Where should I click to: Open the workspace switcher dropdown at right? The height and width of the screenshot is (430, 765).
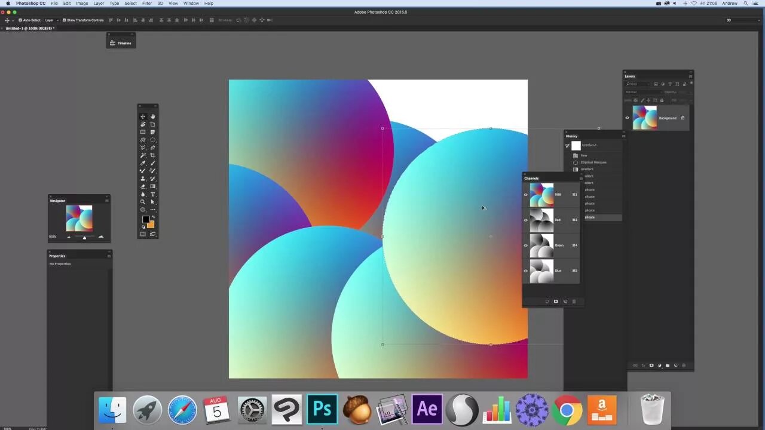pyautogui.click(x=743, y=20)
